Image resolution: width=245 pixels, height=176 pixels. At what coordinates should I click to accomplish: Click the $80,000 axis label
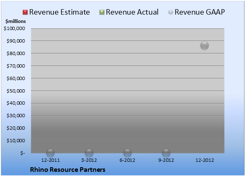click(16, 53)
